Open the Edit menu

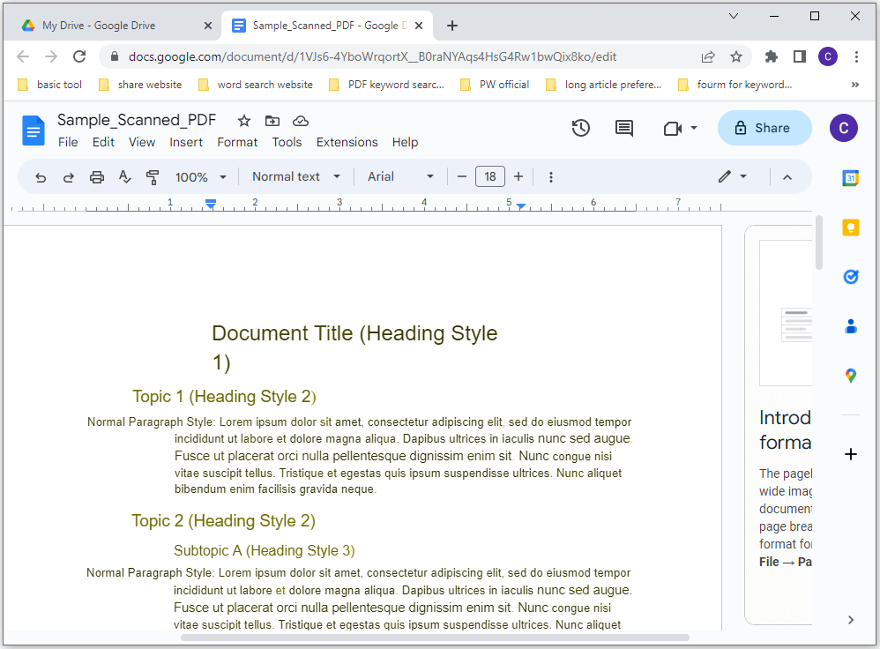tap(103, 143)
